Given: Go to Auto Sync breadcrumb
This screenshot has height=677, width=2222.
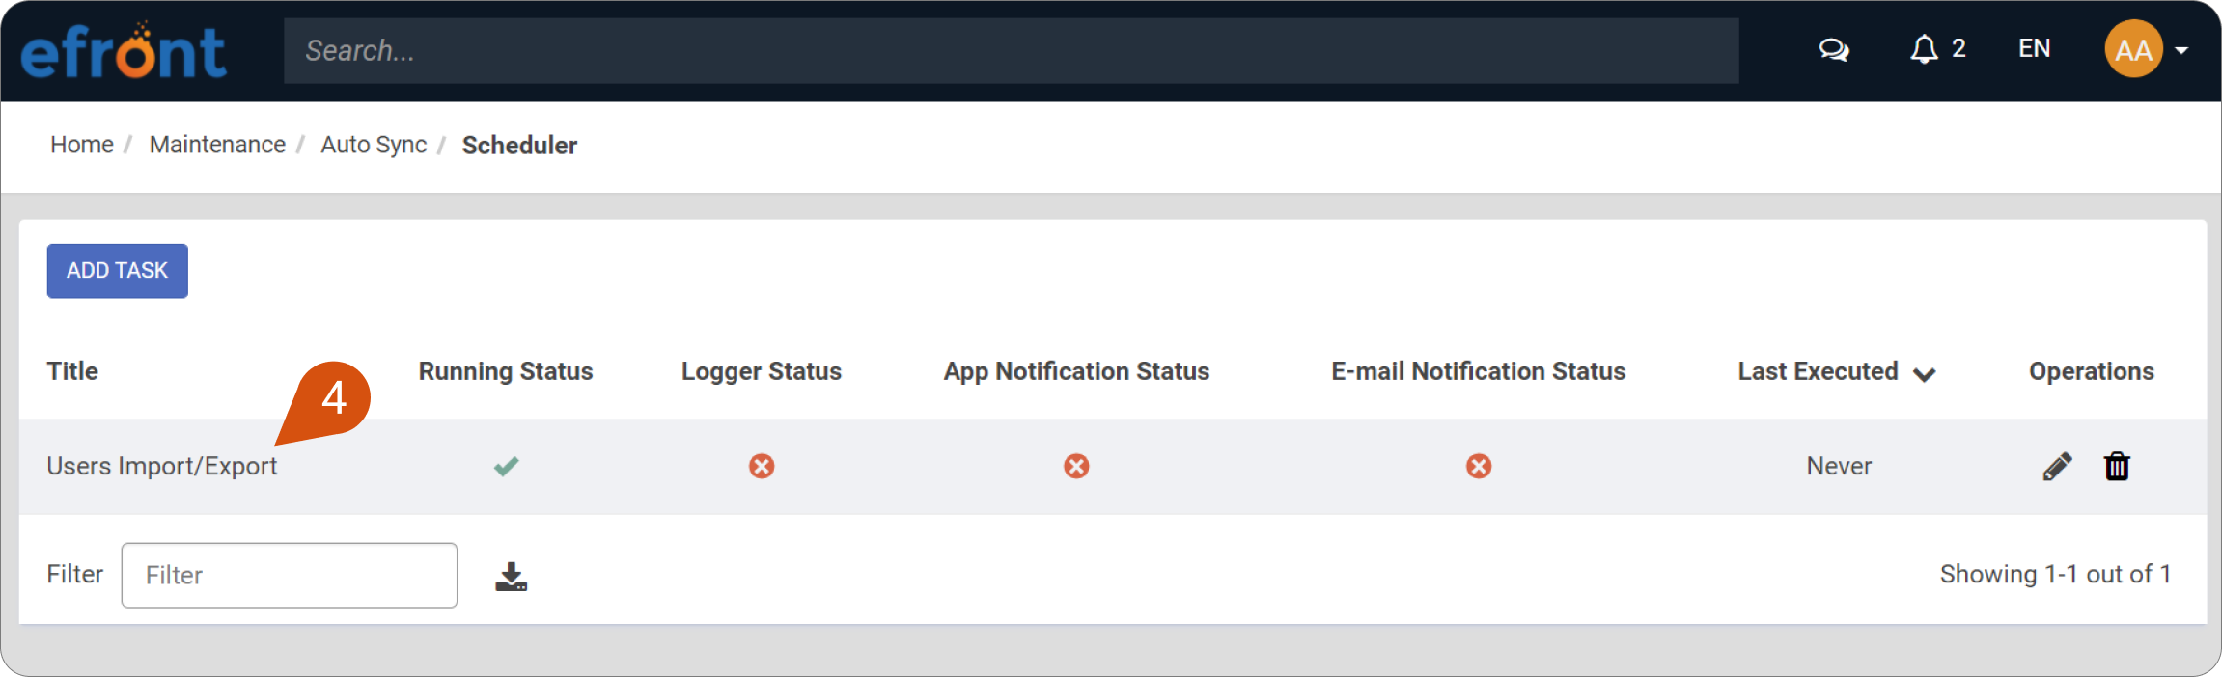Looking at the screenshot, I should (374, 145).
